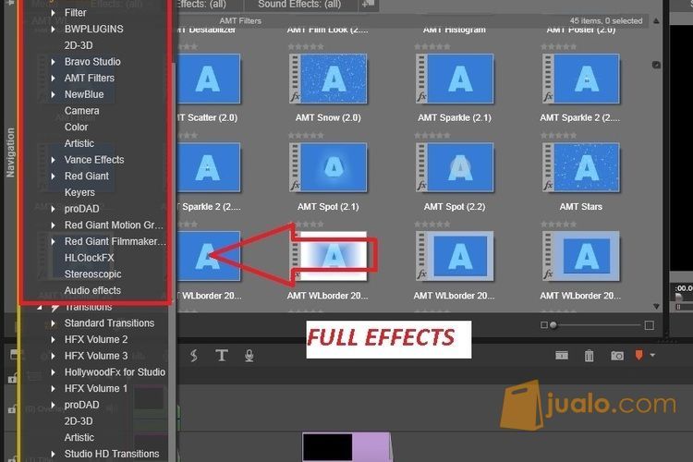This screenshot has width=693, height=462.
Task: Toggle the vertical Navigation panel label
Action: click(x=10, y=153)
